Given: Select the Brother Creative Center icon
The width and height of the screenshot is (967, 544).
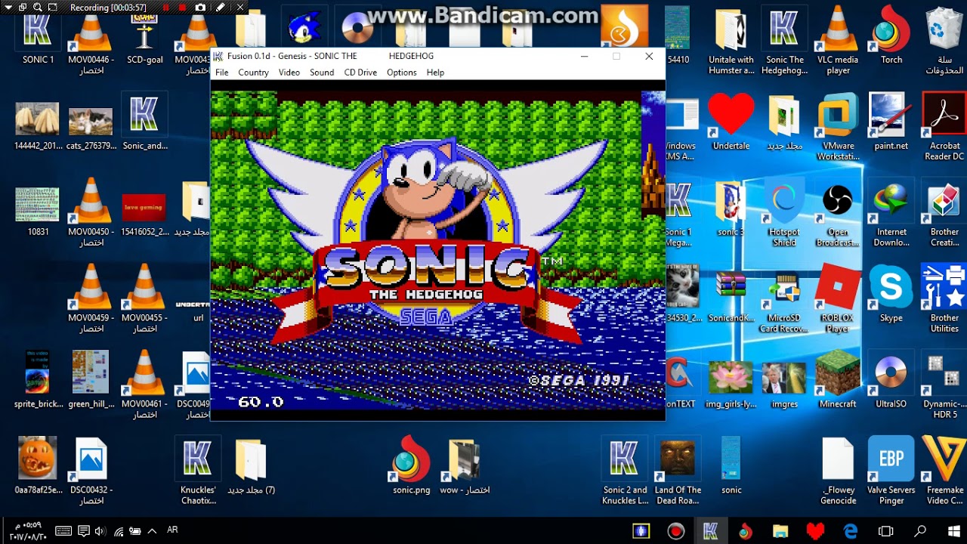Looking at the screenshot, I should click(x=944, y=213).
